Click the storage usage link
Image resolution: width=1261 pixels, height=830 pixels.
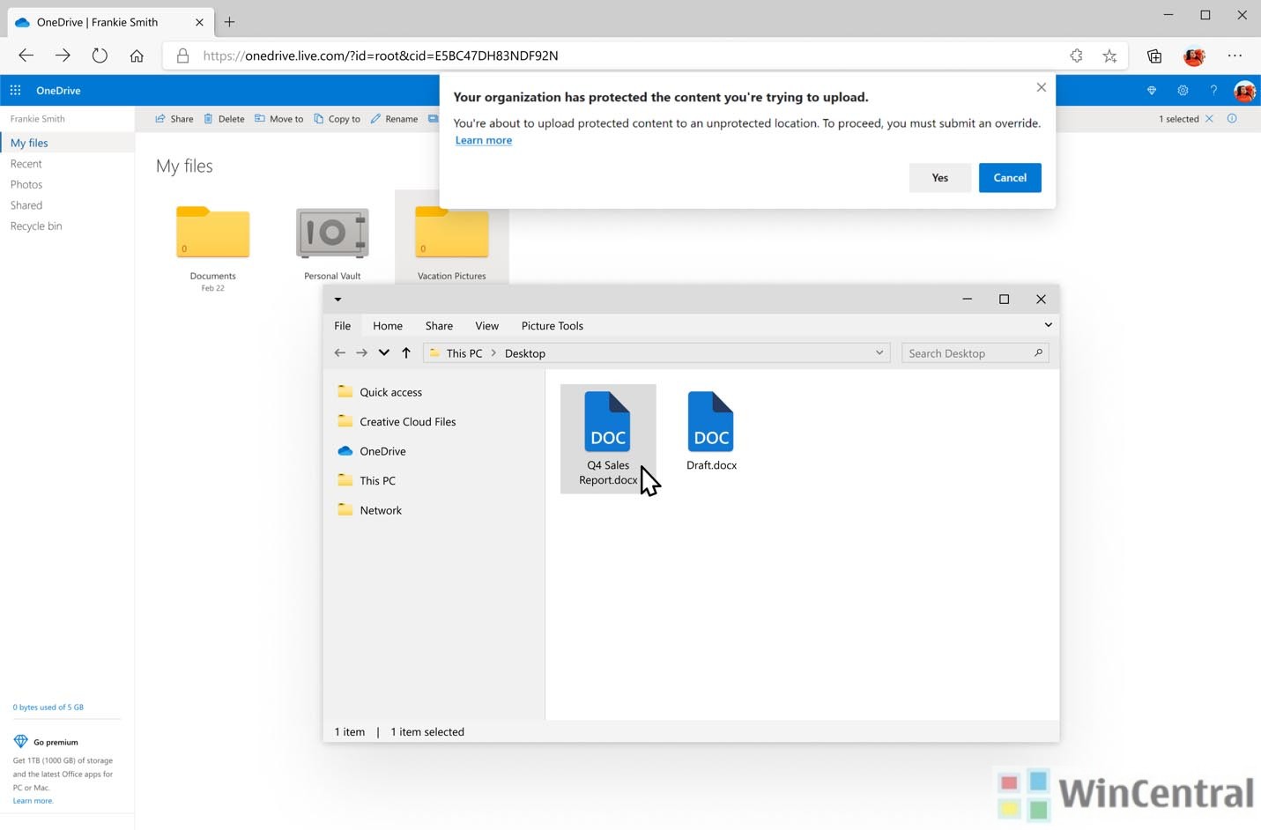[x=48, y=707]
